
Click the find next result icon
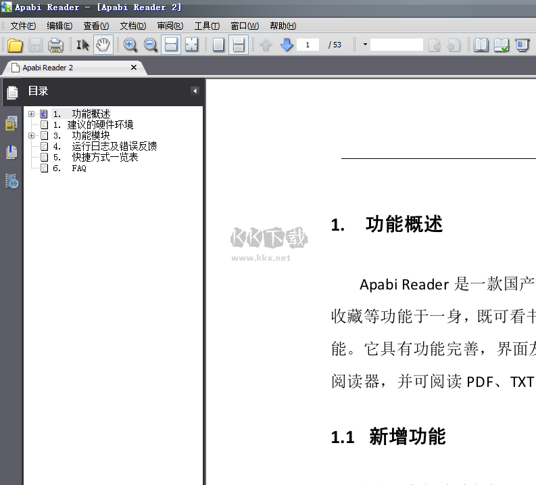point(435,45)
